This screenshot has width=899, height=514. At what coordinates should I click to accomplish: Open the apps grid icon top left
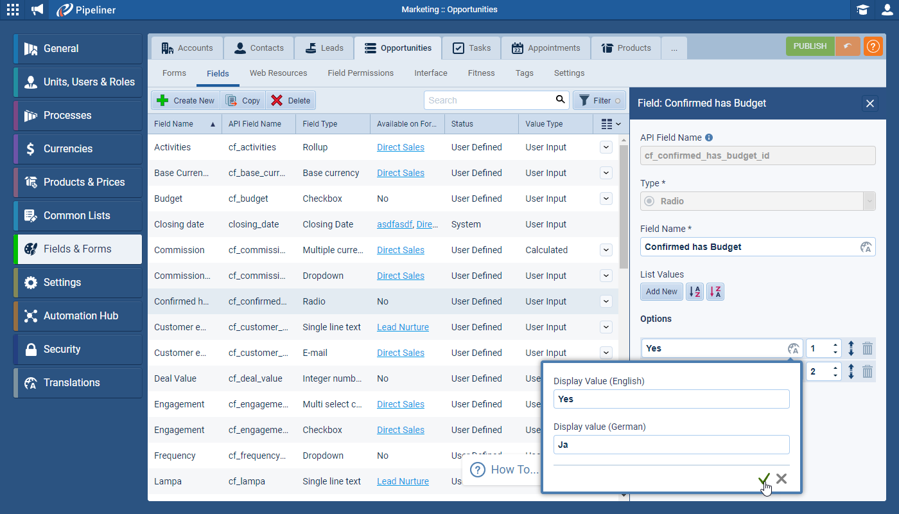(12, 10)
